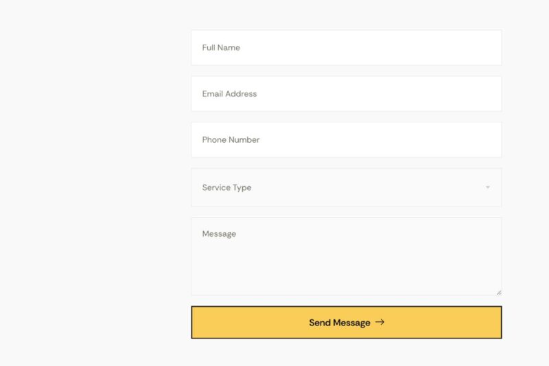Viewport: 549px width, 366px height.
Task: Click into the Email Address field
Action: tap(346, 93)
